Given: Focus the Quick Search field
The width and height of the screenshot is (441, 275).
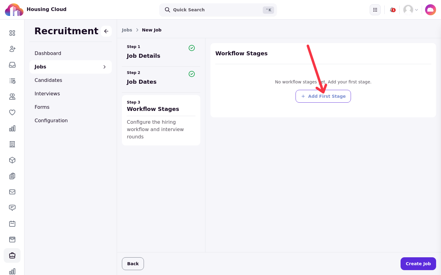Looking at the screenshot, I should pyautogui.click(x=218, y=10).
